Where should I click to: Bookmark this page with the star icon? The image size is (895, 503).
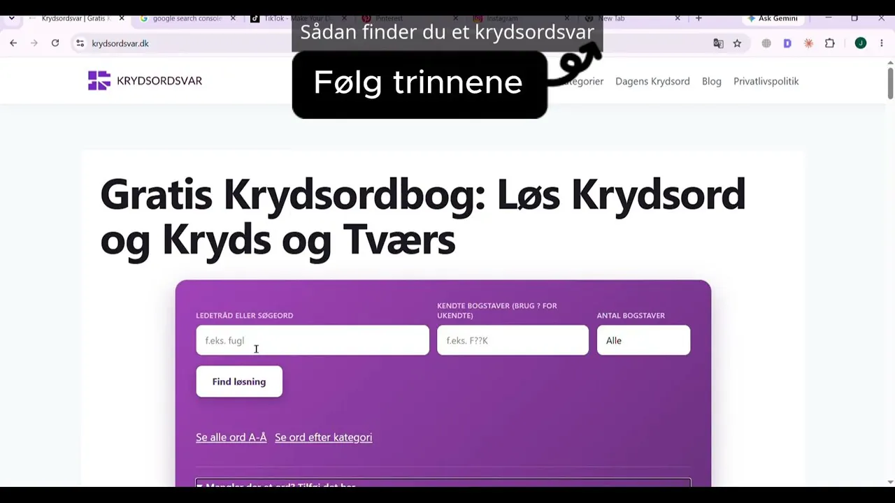(737, 43)
